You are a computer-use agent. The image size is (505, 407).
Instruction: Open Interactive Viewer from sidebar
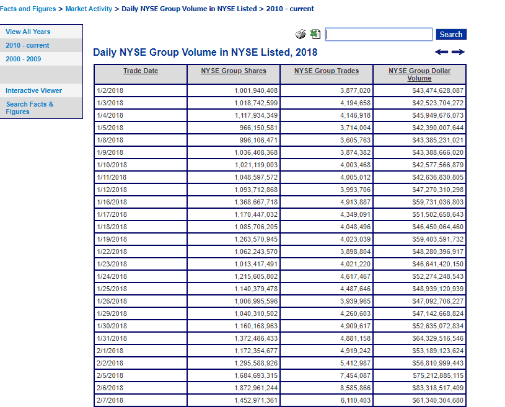pos(33,90)
